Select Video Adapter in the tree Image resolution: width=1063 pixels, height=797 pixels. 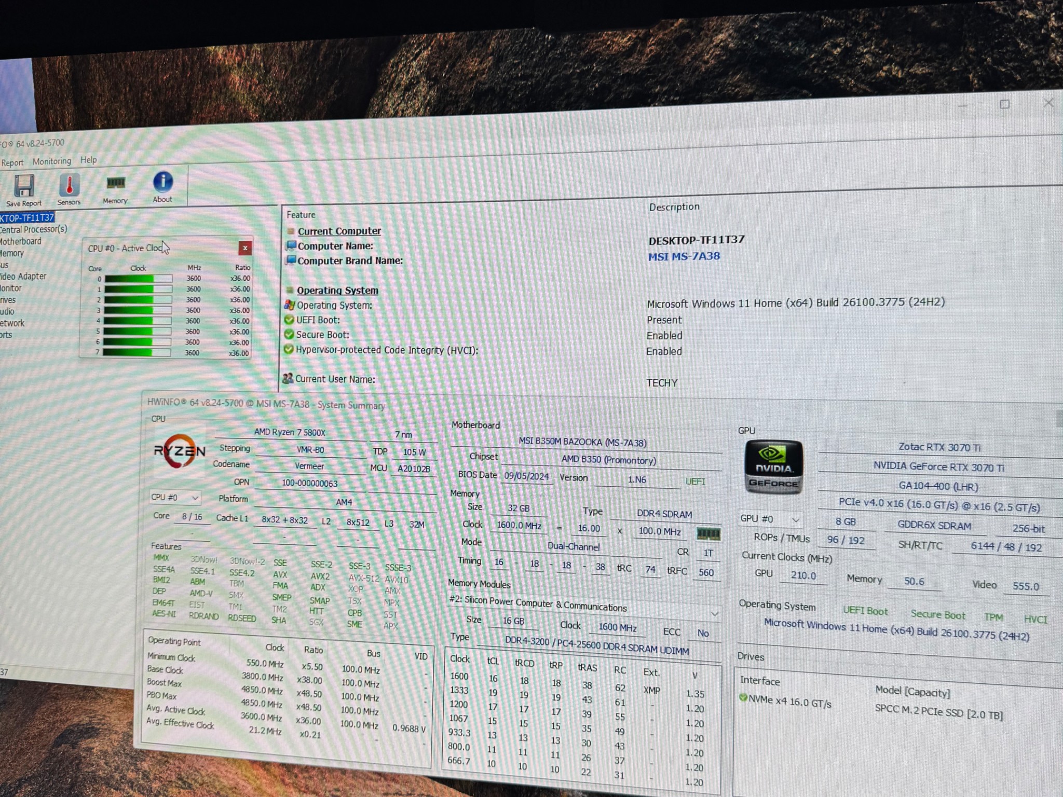tap(23, 277)
